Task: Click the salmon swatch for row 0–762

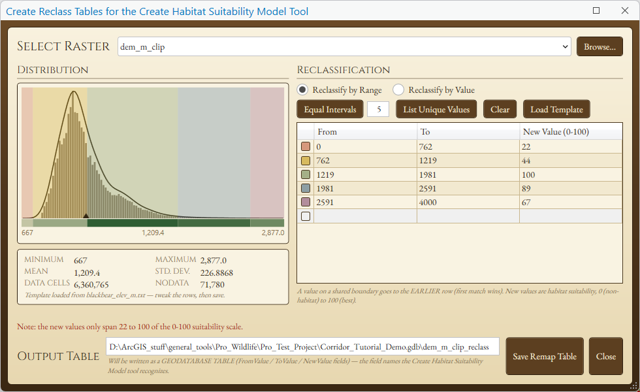Action: [306, 146]
